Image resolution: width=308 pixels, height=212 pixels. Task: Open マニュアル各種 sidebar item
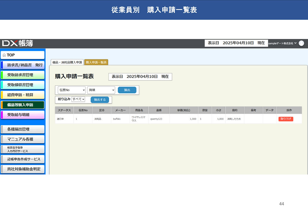click(x=23, y=139)
